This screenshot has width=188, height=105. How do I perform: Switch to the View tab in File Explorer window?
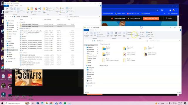point(101,30)
